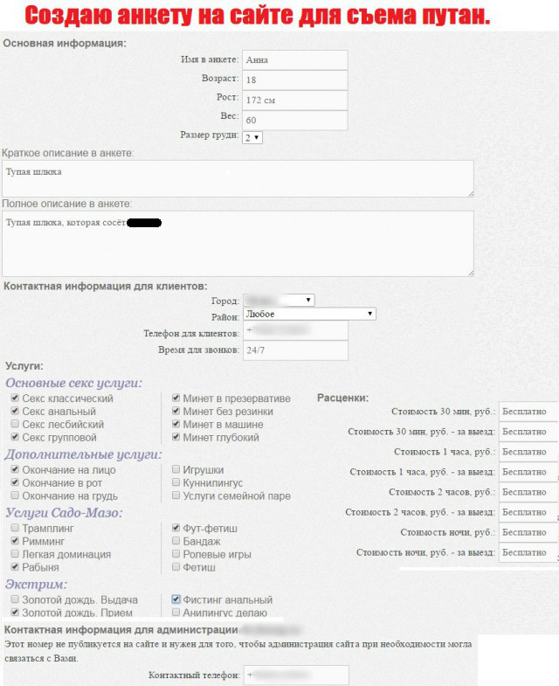Click the "Вес" input field
Screen dimensions: 559x686
[295, 121]
